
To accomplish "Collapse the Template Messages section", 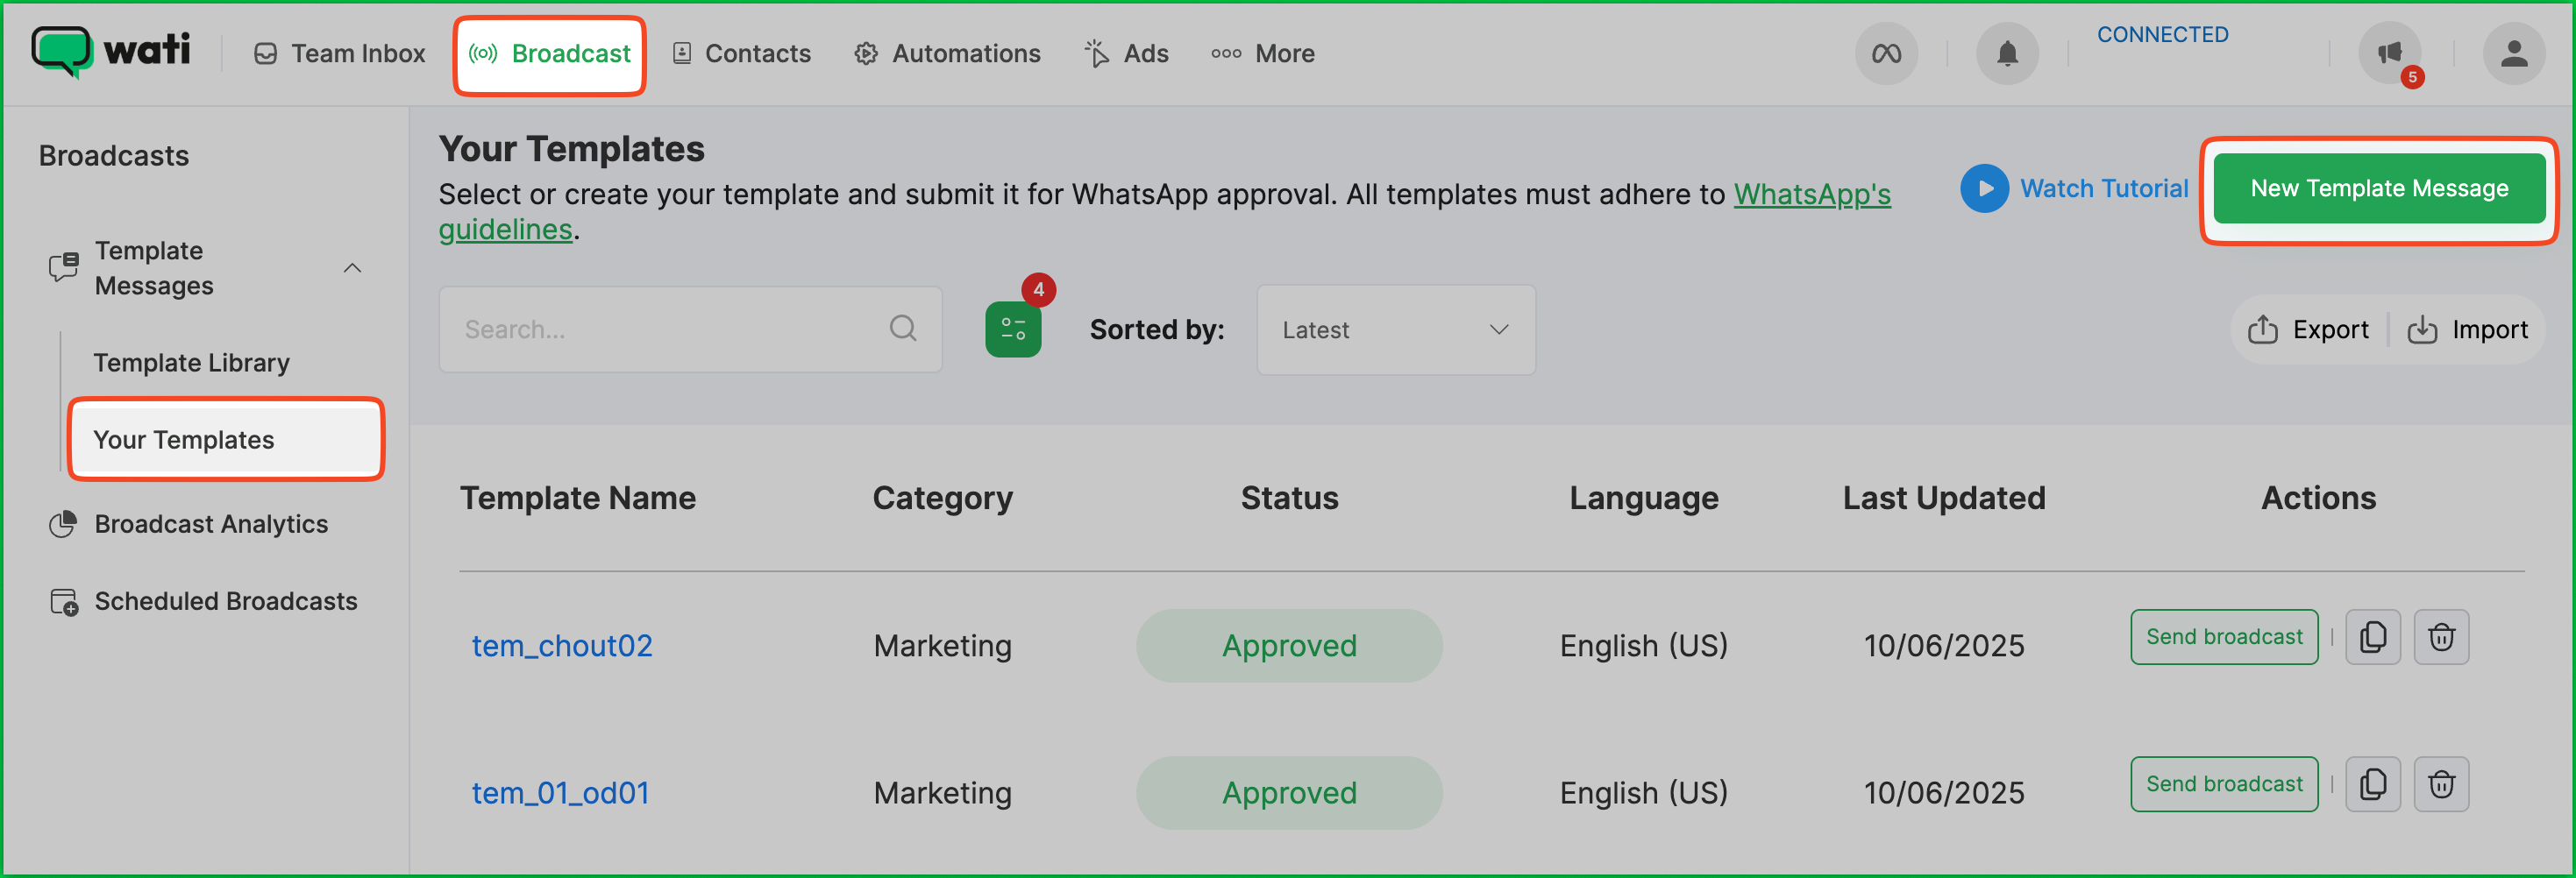I will pos(352,268).
